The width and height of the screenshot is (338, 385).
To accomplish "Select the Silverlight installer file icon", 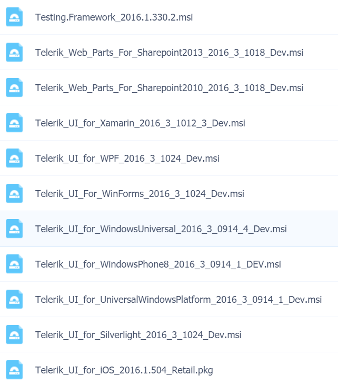I will pyautogui.click(x=14, y=334).
